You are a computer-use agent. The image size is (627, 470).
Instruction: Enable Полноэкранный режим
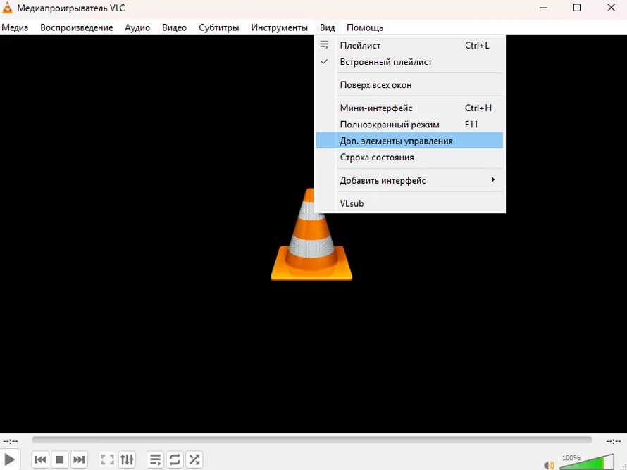[409, 125]
